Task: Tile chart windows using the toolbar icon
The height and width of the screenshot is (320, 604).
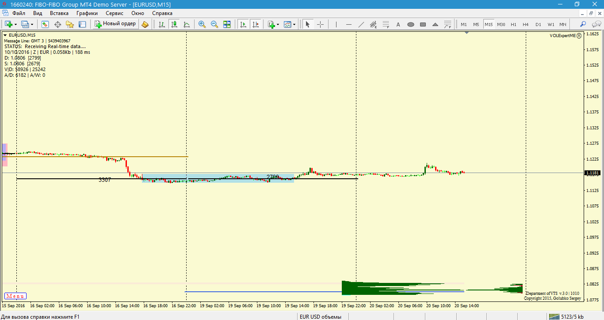Action: point(227,24)
